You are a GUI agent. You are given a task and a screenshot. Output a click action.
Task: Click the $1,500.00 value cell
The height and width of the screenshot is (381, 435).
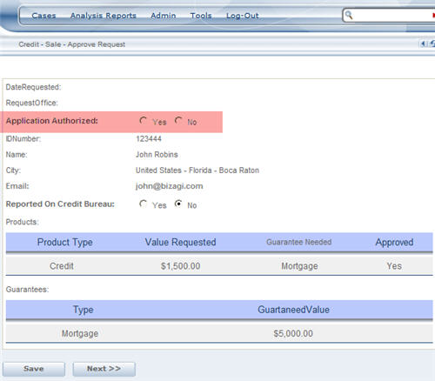pos(180,266)
